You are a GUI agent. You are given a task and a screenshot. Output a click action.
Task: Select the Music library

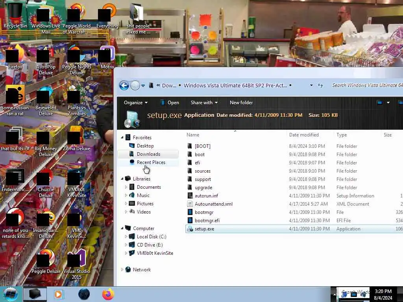(x=143, y=195)
